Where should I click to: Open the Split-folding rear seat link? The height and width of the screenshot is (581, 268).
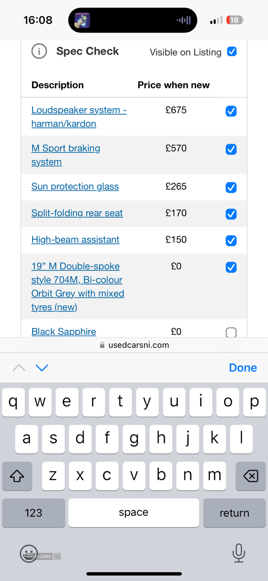pyautogui.click(x=77, y=213)
